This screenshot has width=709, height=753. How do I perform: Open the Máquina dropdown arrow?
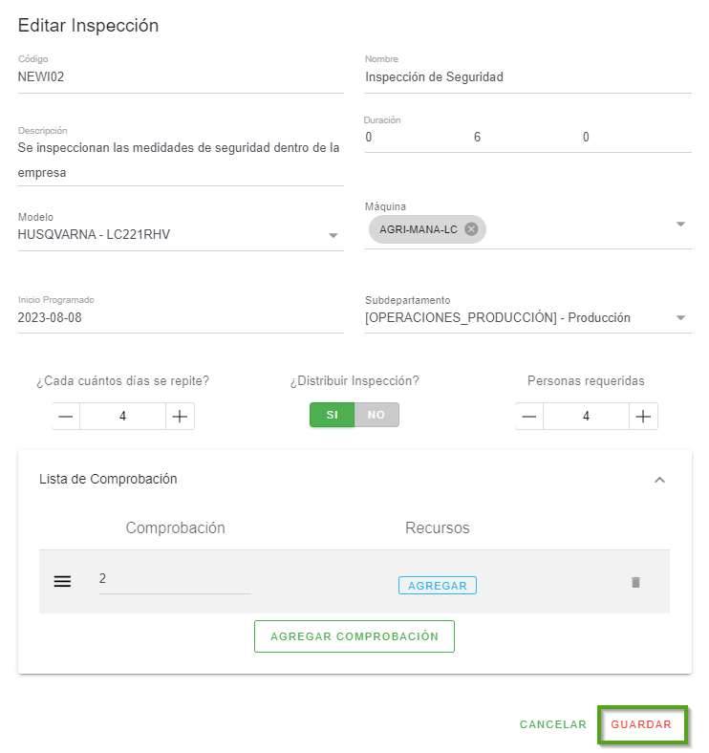[x=680, y=225]
